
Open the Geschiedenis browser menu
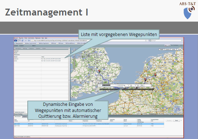31,38
